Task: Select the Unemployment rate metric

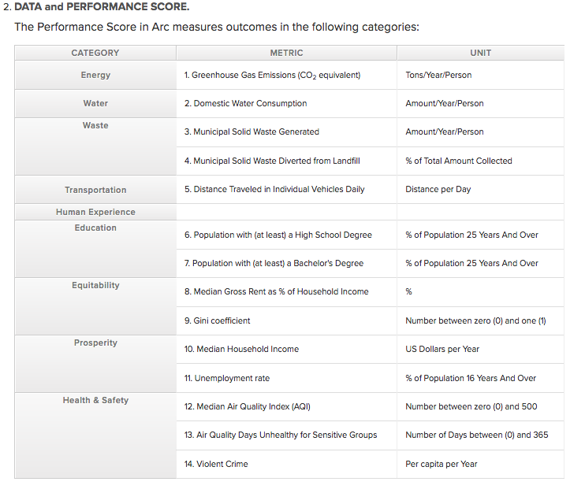Action: pyautogui.click(x=227, y=378)
